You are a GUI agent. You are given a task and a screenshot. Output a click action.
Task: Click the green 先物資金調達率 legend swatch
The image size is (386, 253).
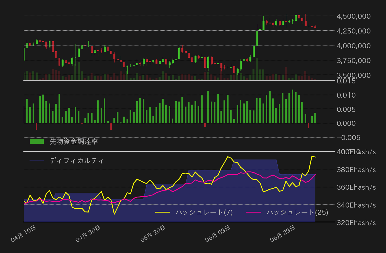click(37, 141)
